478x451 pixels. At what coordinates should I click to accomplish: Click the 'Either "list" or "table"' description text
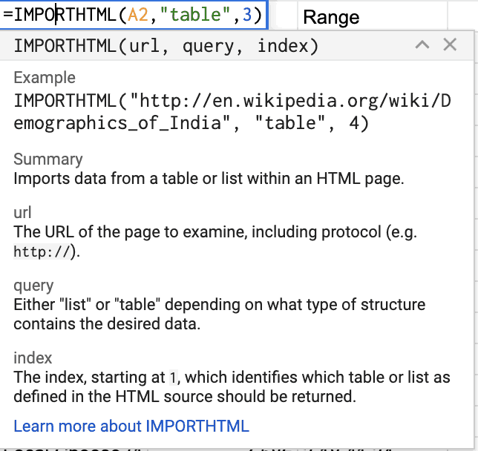pos(220,314)
